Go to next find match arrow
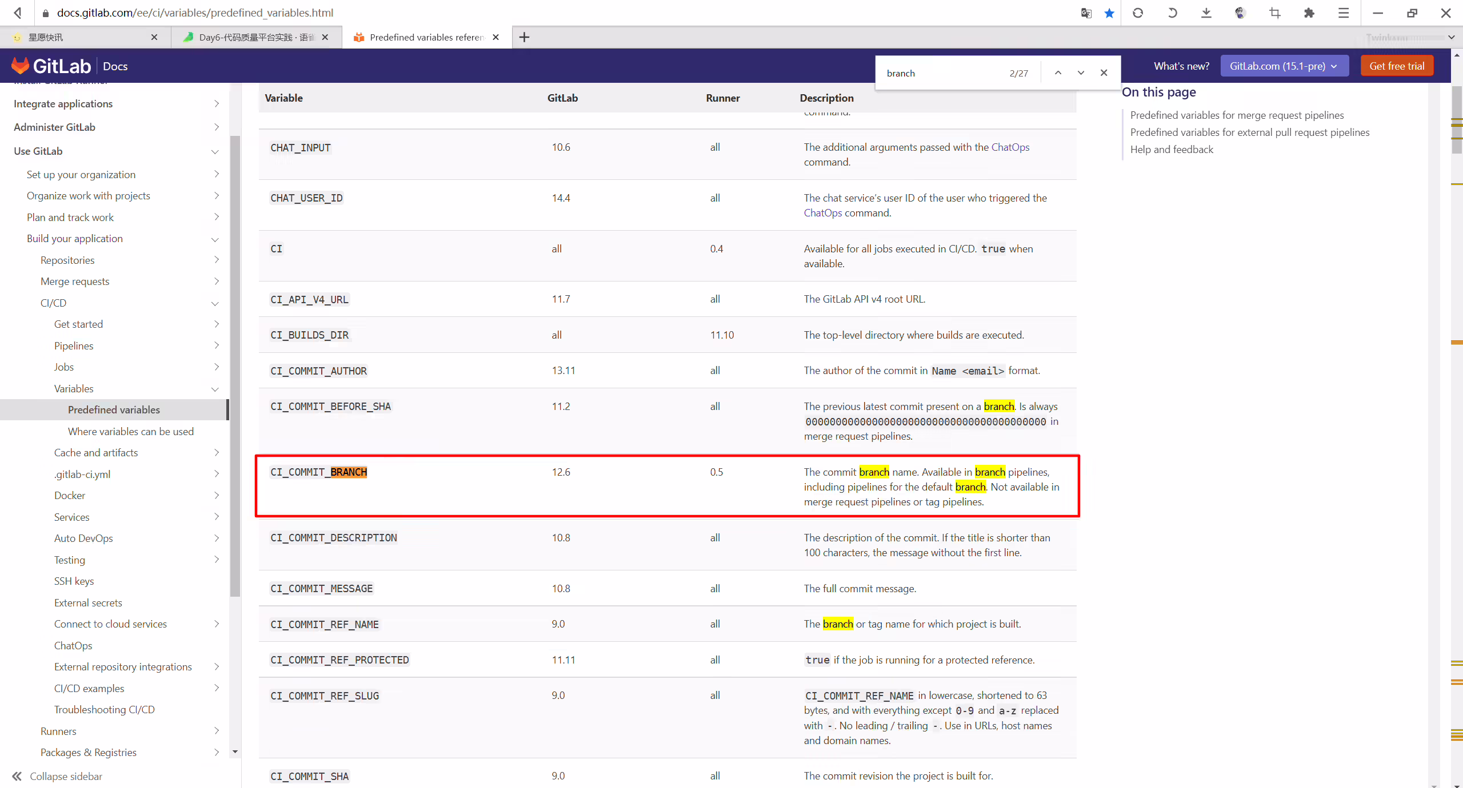The image size is (1463, 788). 1081,73
